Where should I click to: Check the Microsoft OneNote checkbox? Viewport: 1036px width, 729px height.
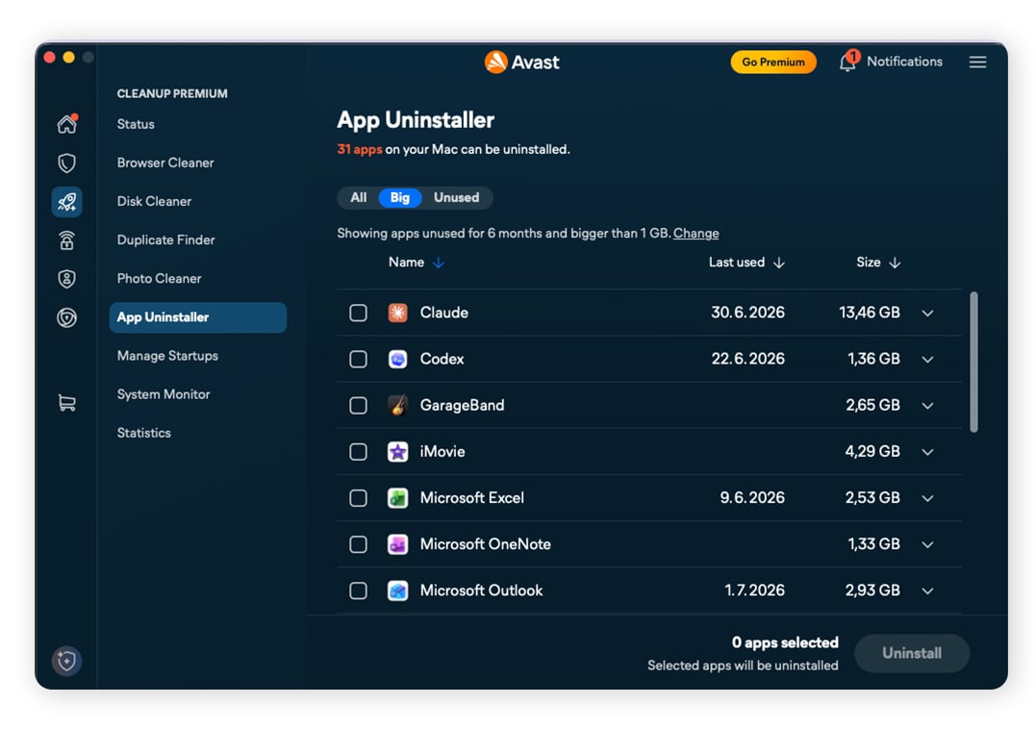pos(358,544)
